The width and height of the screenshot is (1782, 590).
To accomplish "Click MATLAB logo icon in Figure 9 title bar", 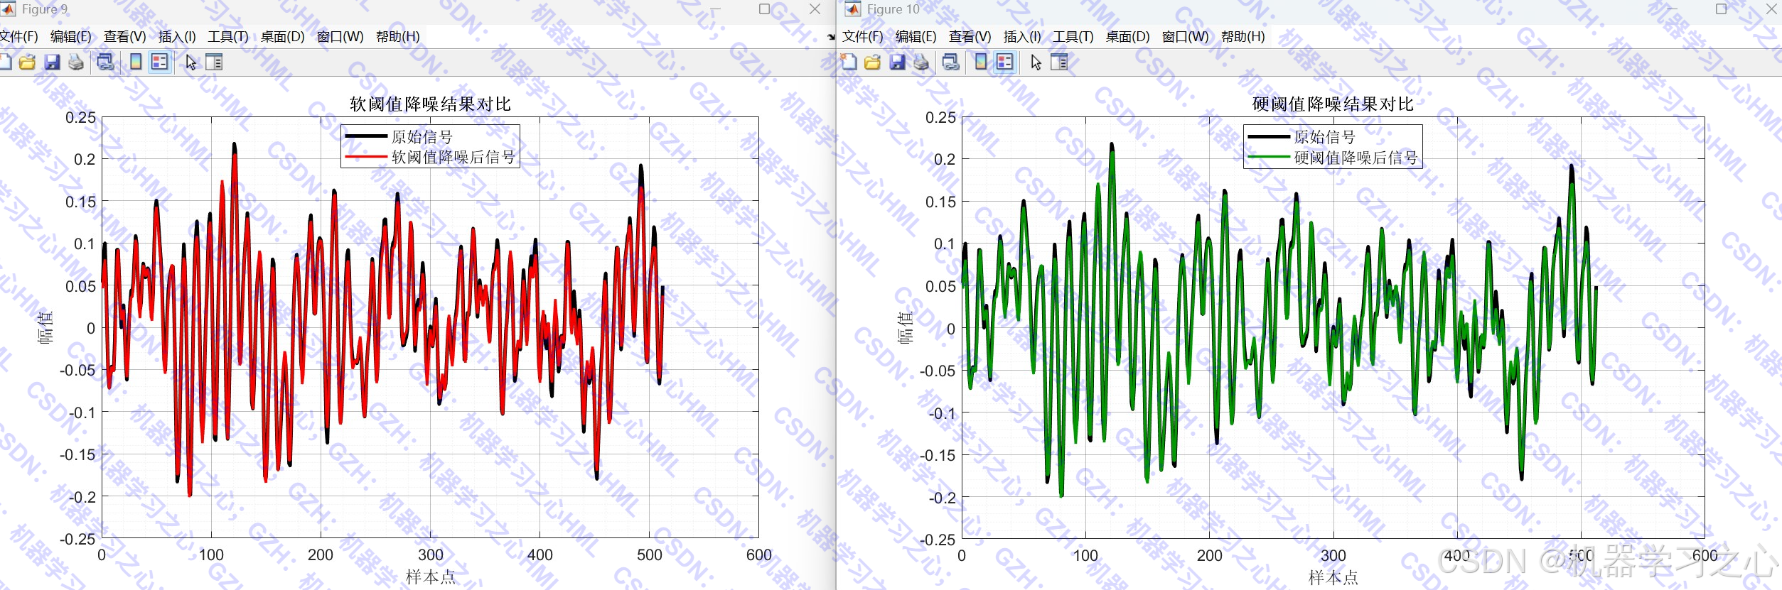I will pyautogui.click(x=7, y=9).
